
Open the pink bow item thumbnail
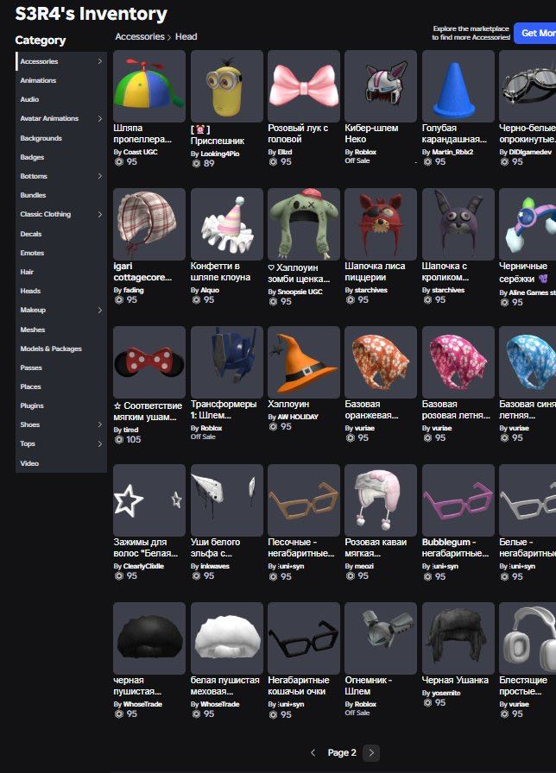303,85
